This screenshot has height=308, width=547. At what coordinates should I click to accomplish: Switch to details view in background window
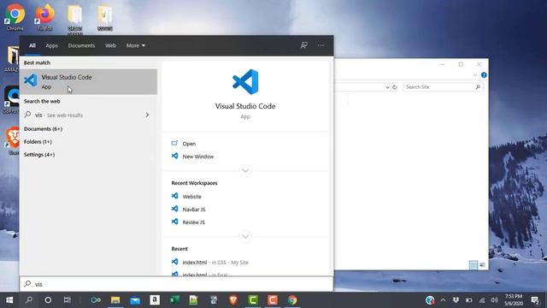473,265
